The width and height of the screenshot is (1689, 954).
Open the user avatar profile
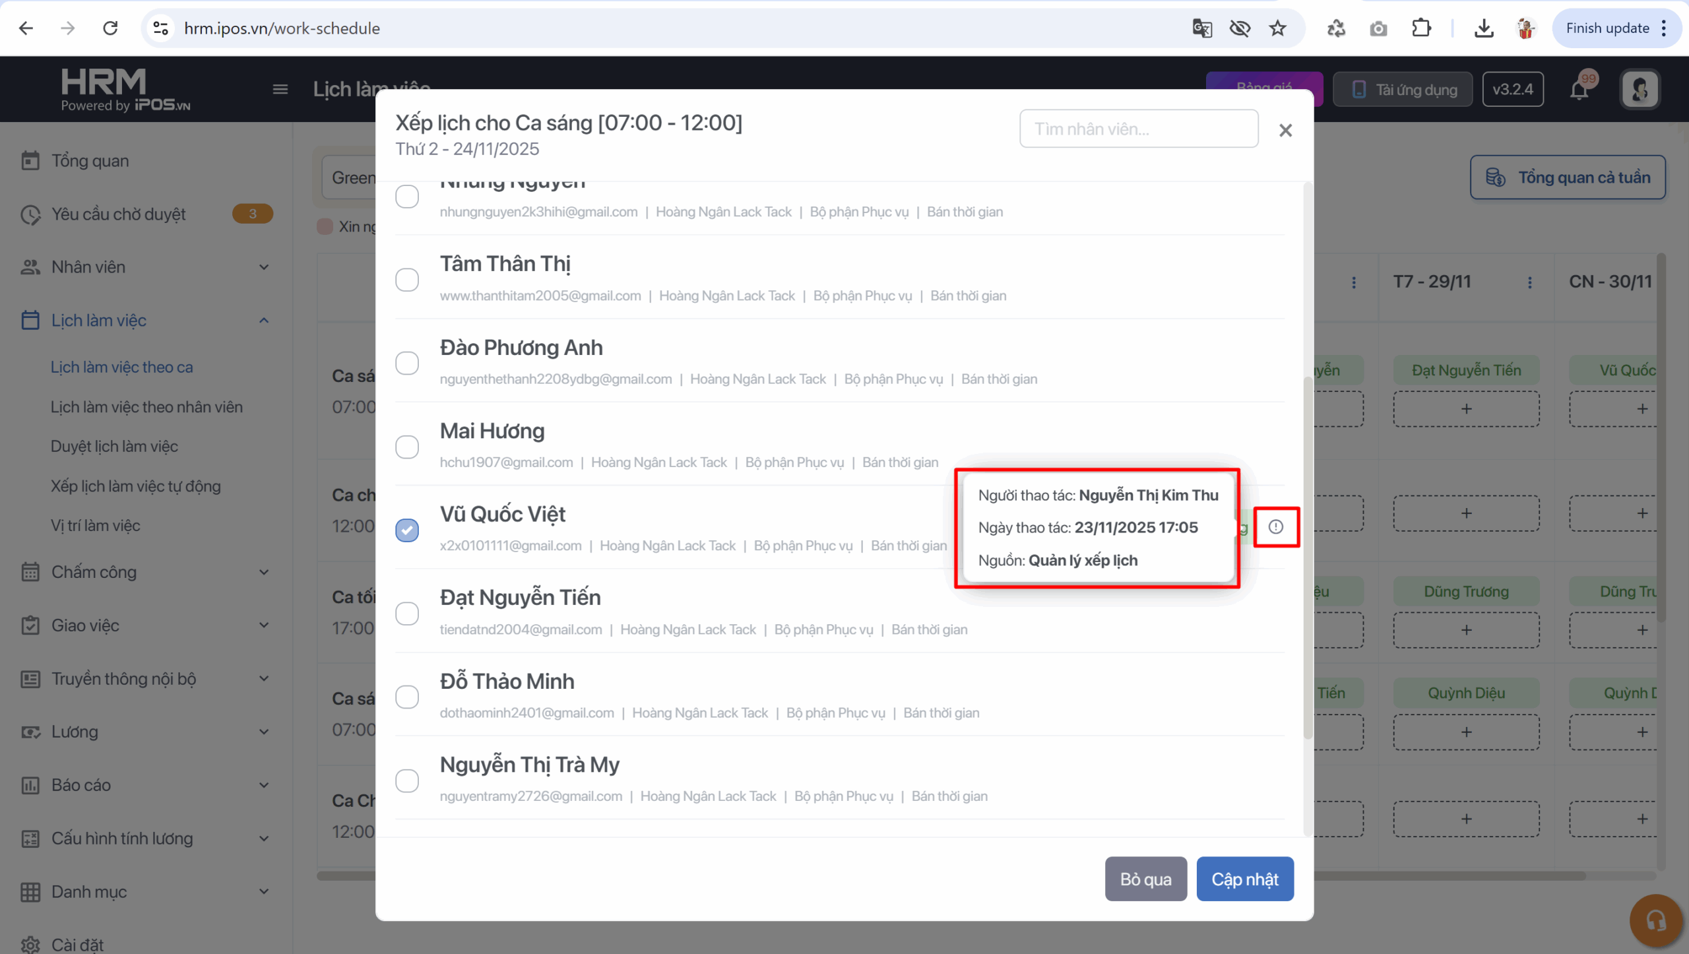pos(1640,89)
